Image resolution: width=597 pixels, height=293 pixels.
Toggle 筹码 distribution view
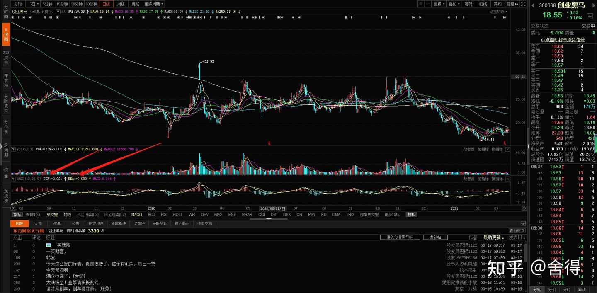(x=468, y=4)
